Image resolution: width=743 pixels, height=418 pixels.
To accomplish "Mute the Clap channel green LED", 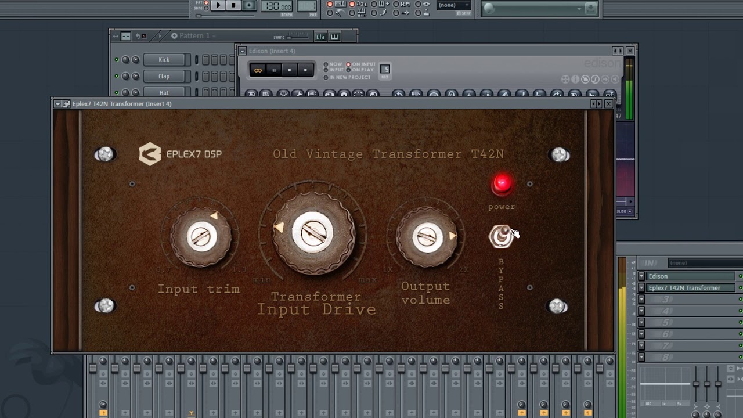I will pos(116,76).
